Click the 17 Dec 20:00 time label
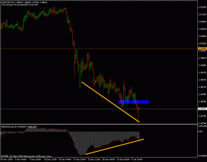 click(x=79, y=160)
